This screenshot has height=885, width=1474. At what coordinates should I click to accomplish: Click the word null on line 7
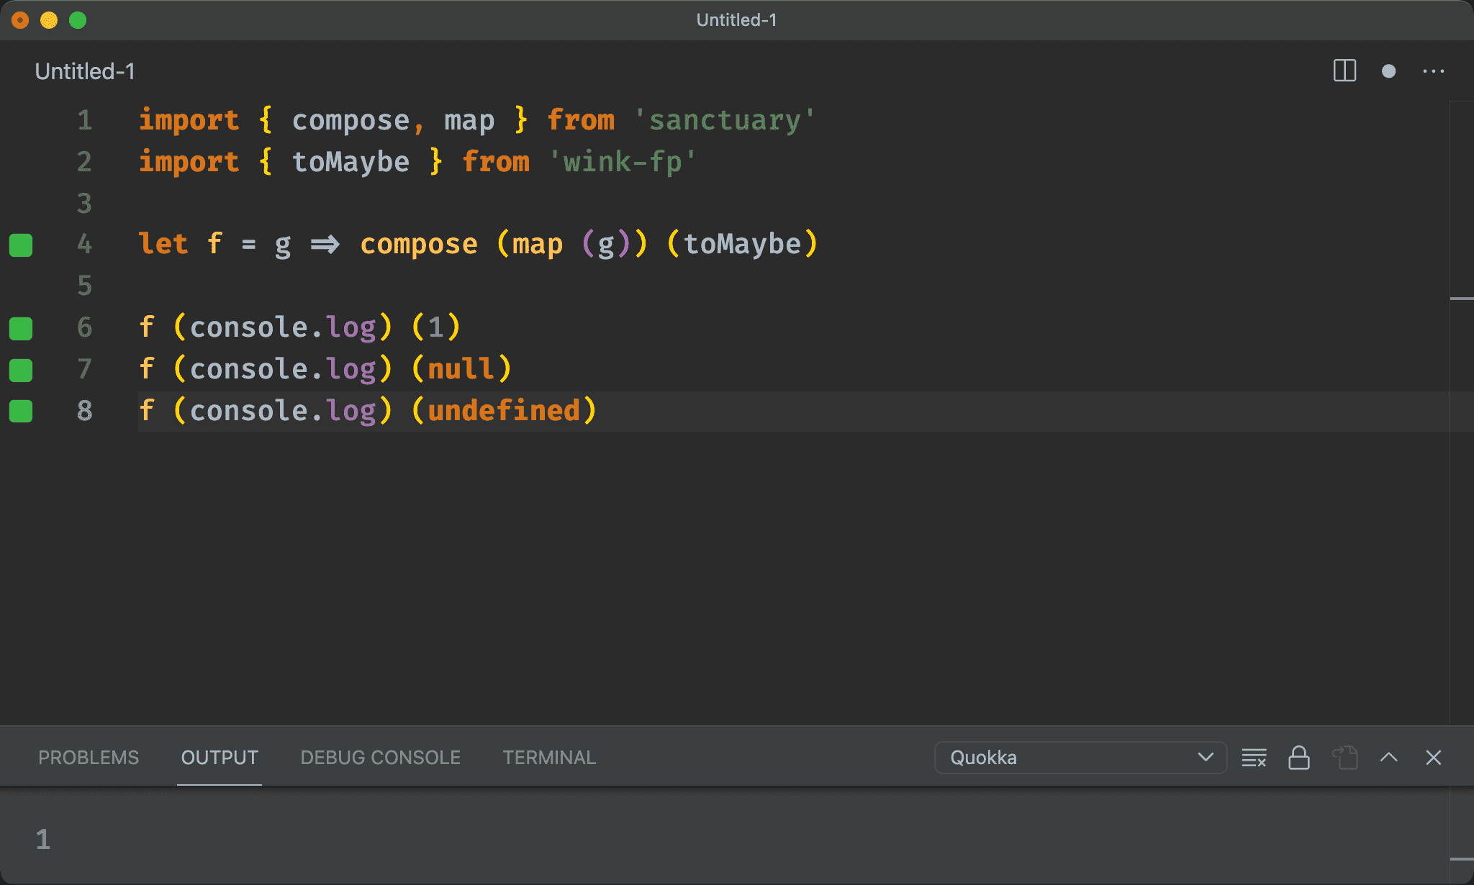click(x=461, y=369)
